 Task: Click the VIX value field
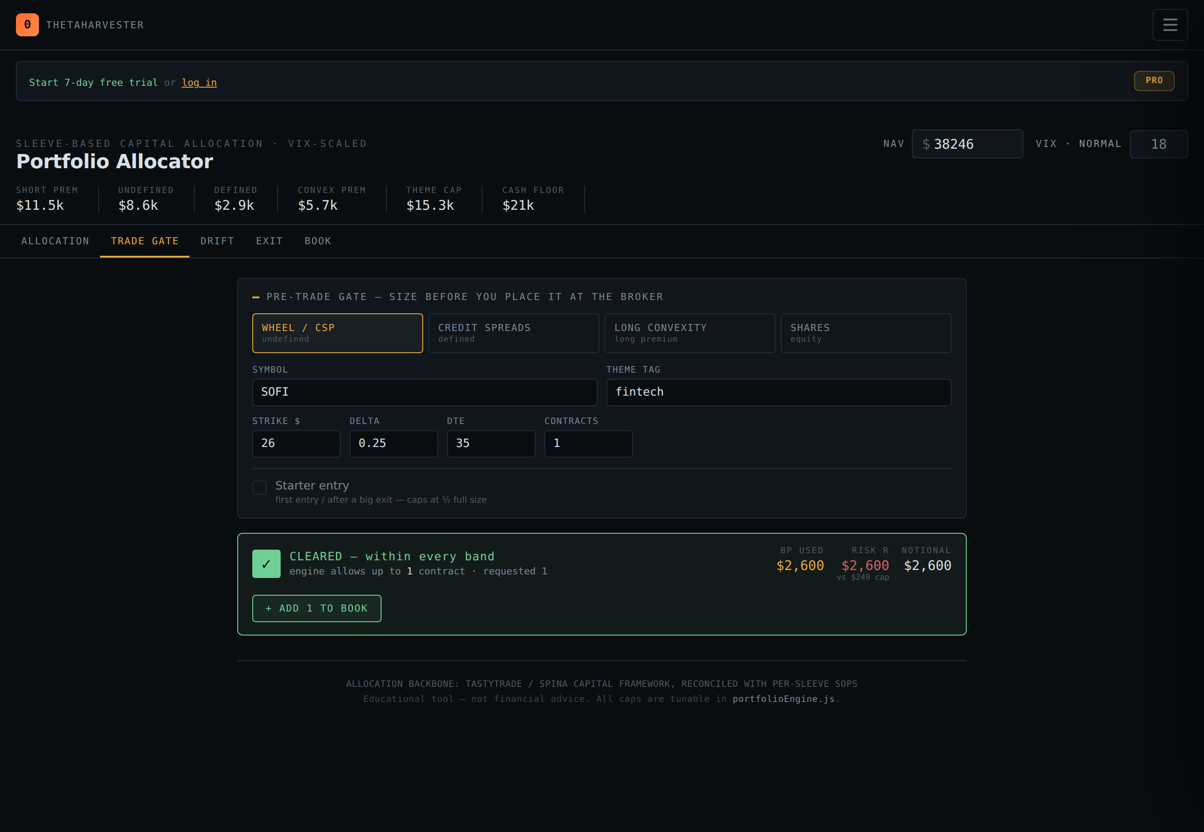click(1159, 144)
